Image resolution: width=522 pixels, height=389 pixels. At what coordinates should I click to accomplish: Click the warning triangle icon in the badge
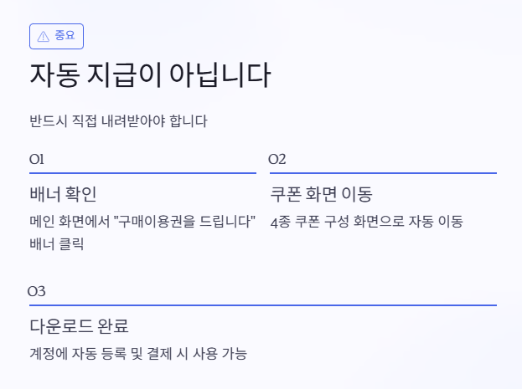click(44, 36)
